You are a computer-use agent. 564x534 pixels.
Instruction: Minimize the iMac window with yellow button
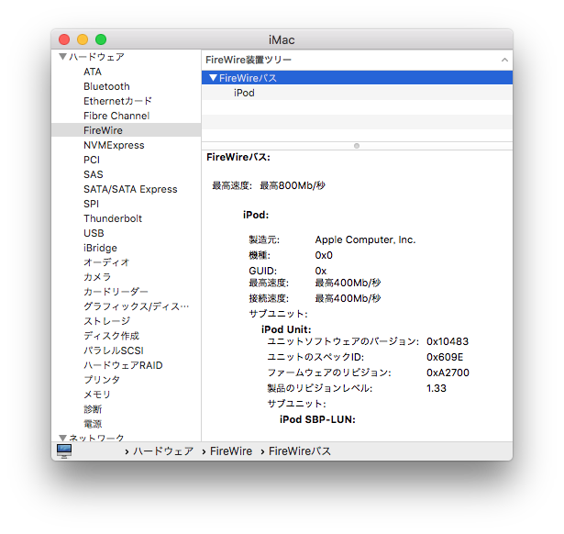click(x=83, y=39)
